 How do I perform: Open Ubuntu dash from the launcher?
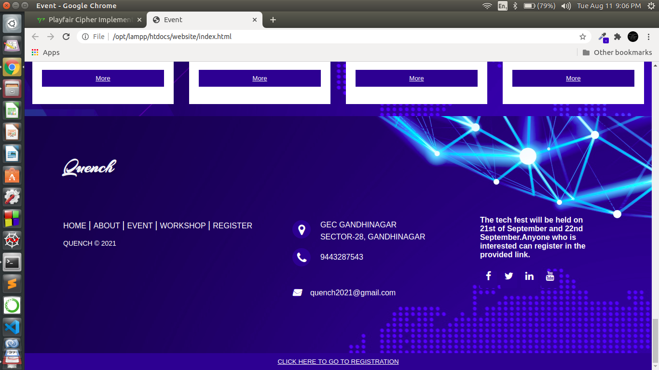click(12, 23)
